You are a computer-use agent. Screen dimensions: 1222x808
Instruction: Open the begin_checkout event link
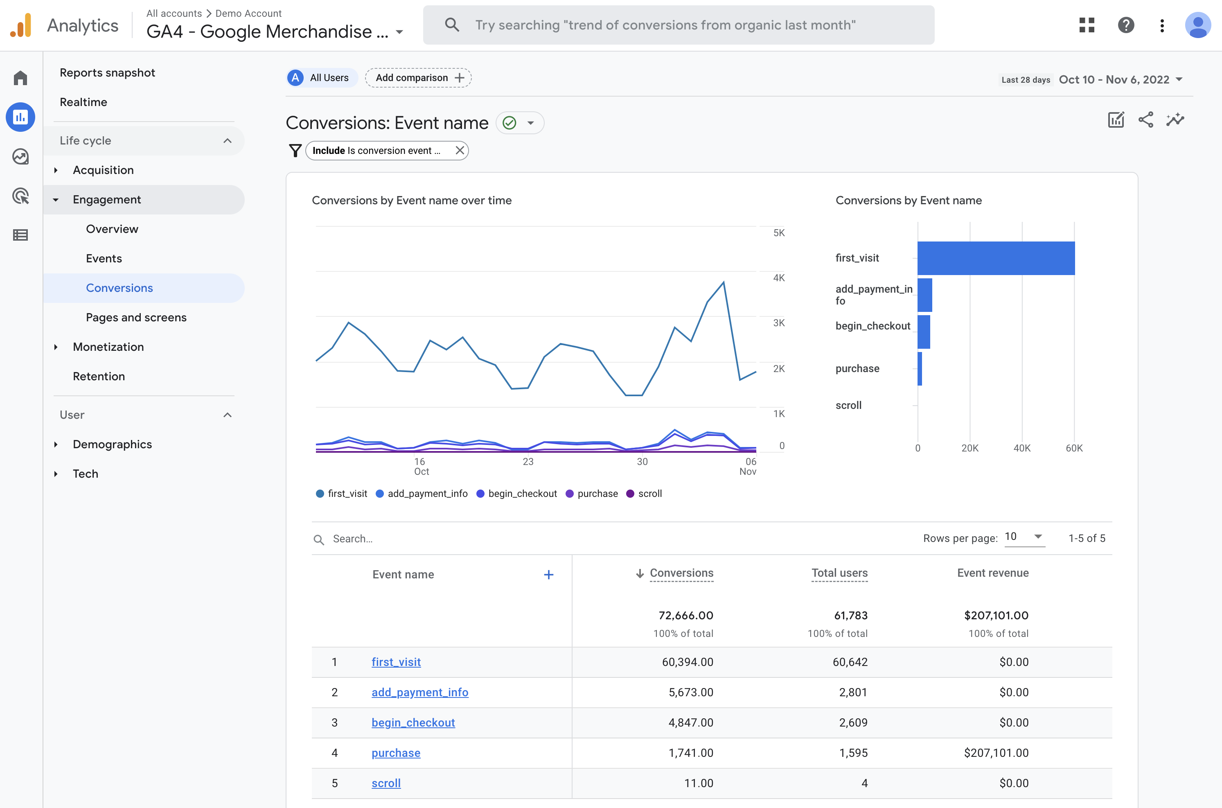pos(413,722)
